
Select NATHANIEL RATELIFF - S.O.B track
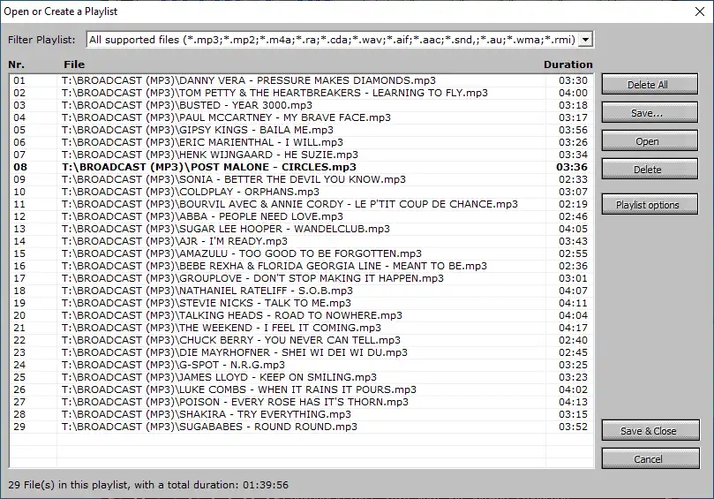(302, 291)
